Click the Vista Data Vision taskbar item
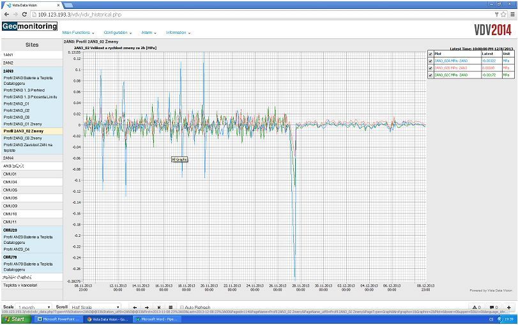The width and height of the screenshot is (518, 325). tap(108, 319)
